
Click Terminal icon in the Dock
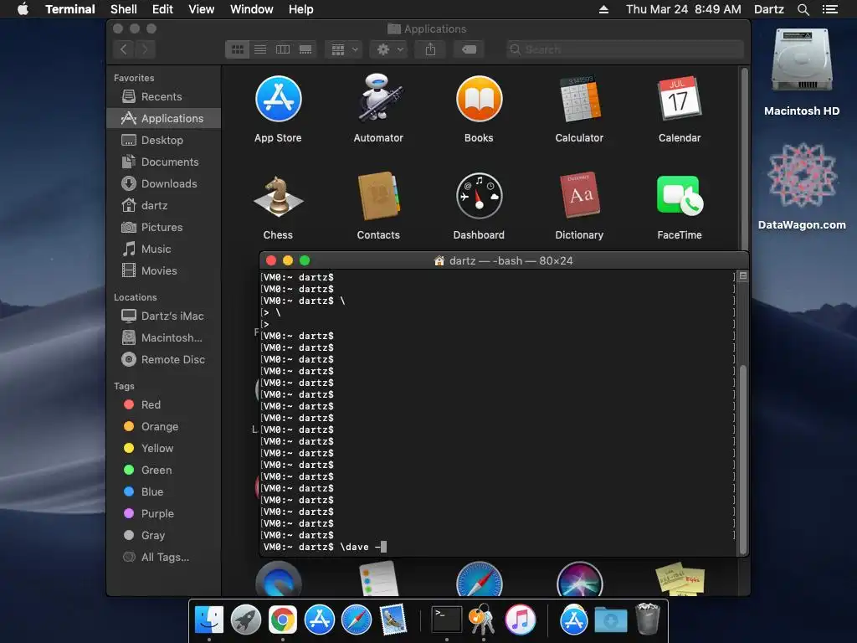coord(447,620)
